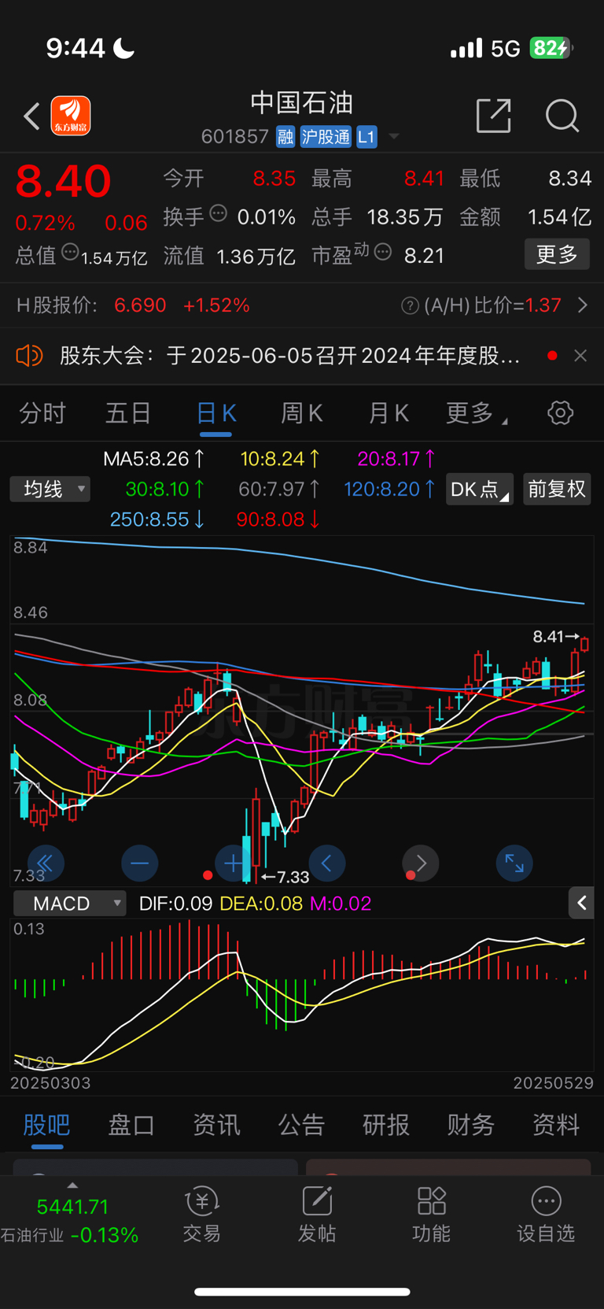
Task: Tap the L1 level badge
Action: pos(366,137)
